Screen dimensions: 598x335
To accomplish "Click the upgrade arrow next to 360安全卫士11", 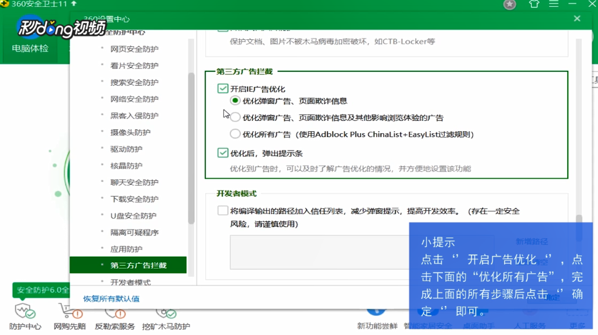I will (74, 4).
